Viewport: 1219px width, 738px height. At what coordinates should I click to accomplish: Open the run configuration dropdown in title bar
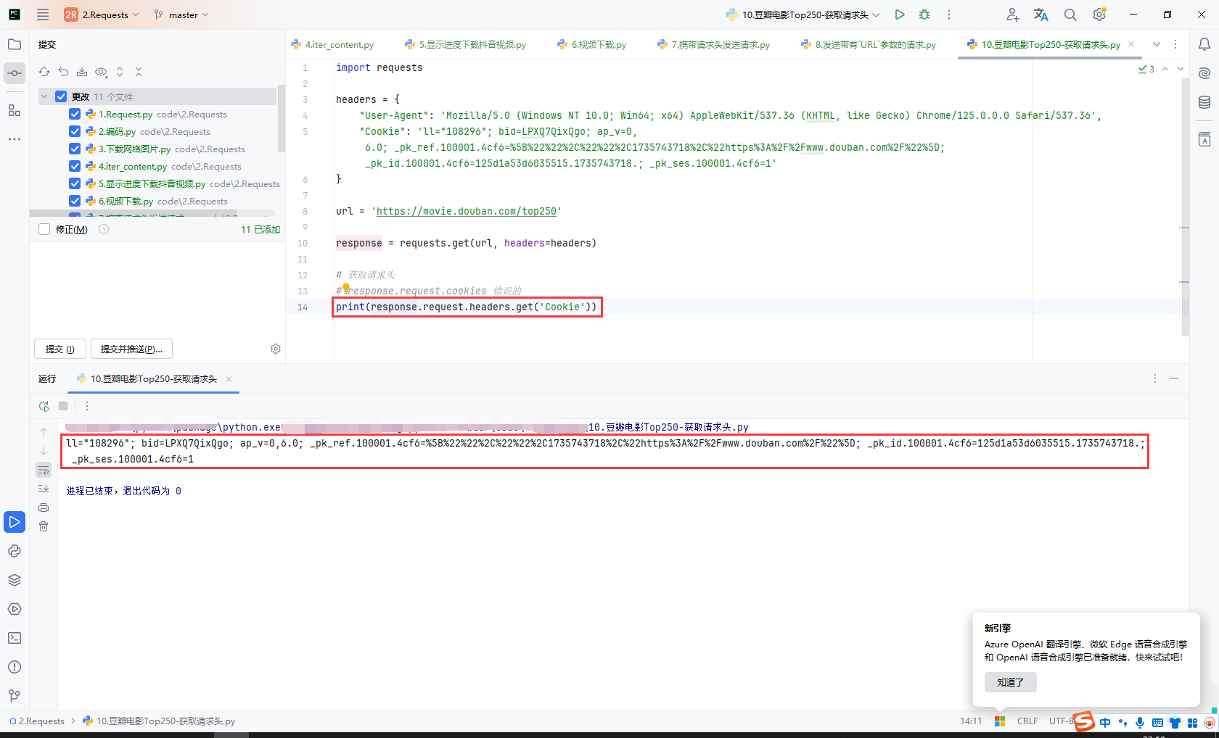point(803,14)
